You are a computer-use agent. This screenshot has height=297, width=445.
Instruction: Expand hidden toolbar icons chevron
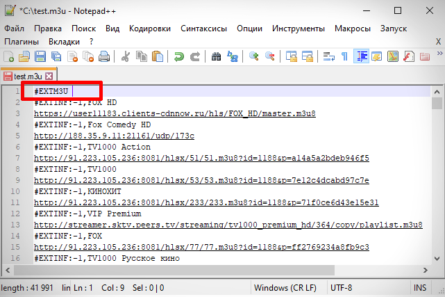point(439,53)
